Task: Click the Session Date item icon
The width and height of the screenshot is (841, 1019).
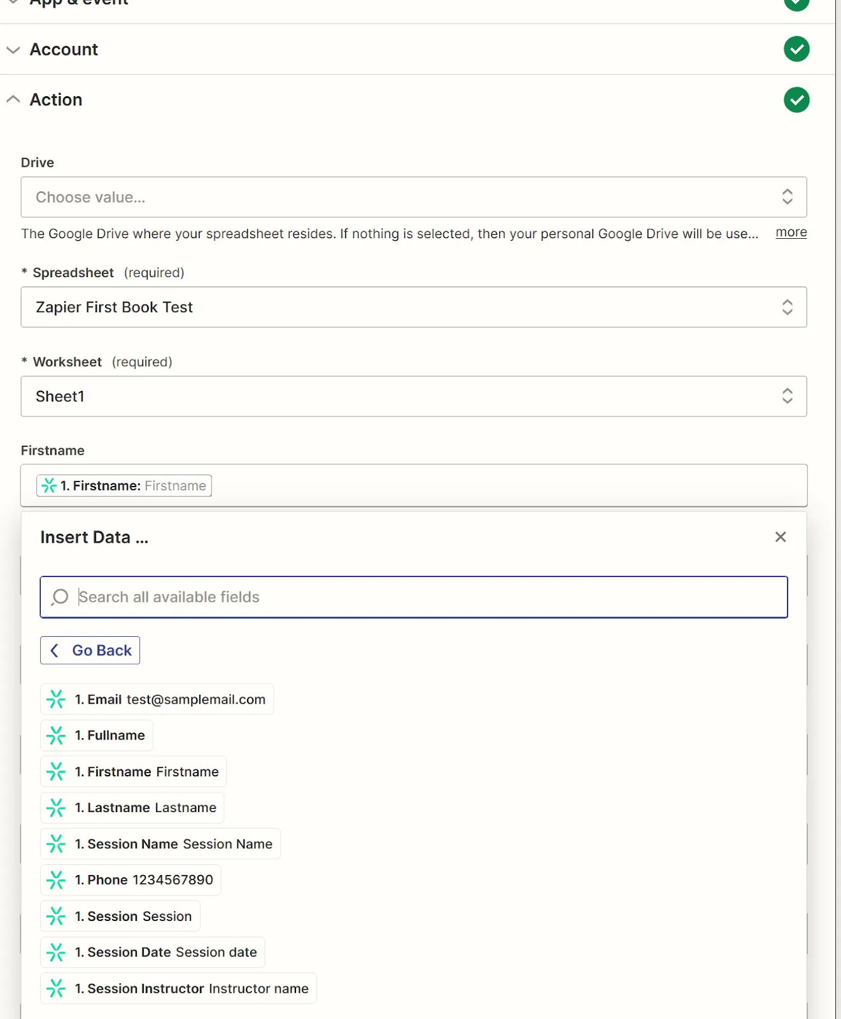Action: coord(56,952)
